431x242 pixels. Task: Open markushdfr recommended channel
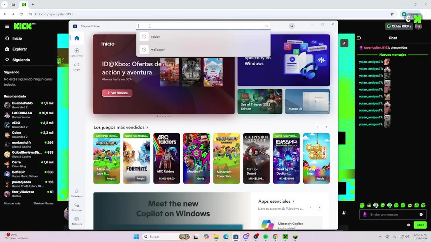[x=29, y=145]
